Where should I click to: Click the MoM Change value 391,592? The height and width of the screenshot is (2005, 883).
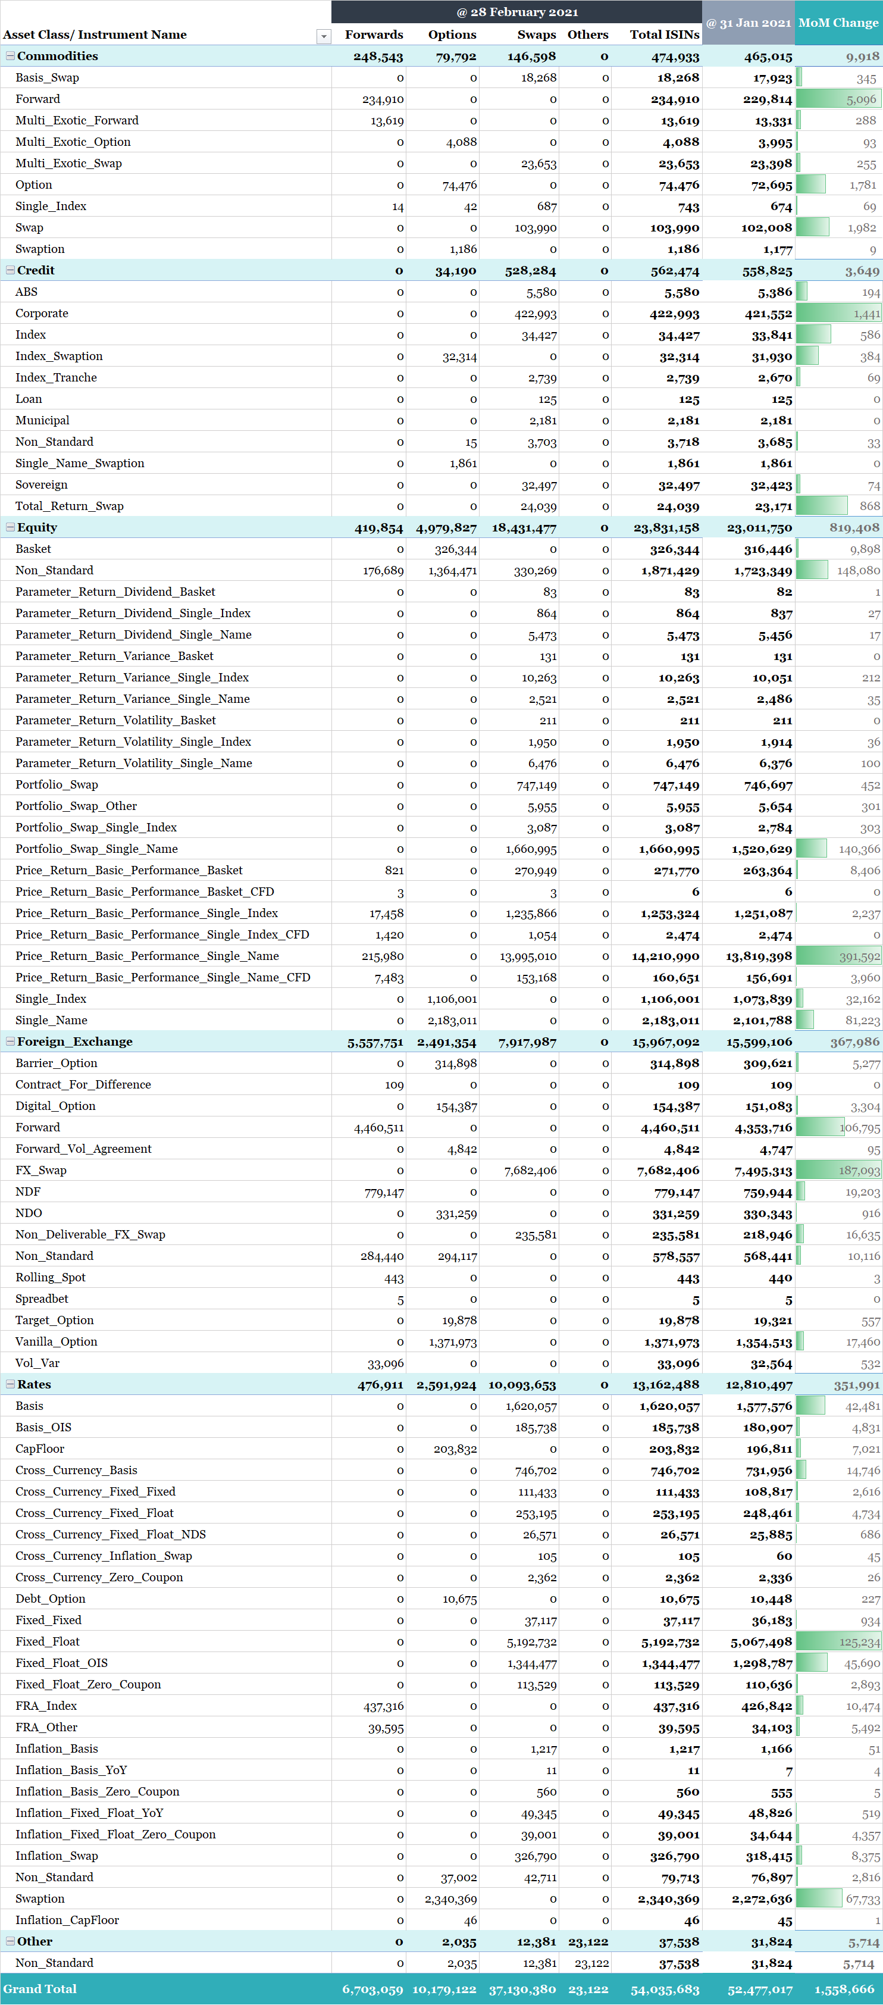click(860, 958)
